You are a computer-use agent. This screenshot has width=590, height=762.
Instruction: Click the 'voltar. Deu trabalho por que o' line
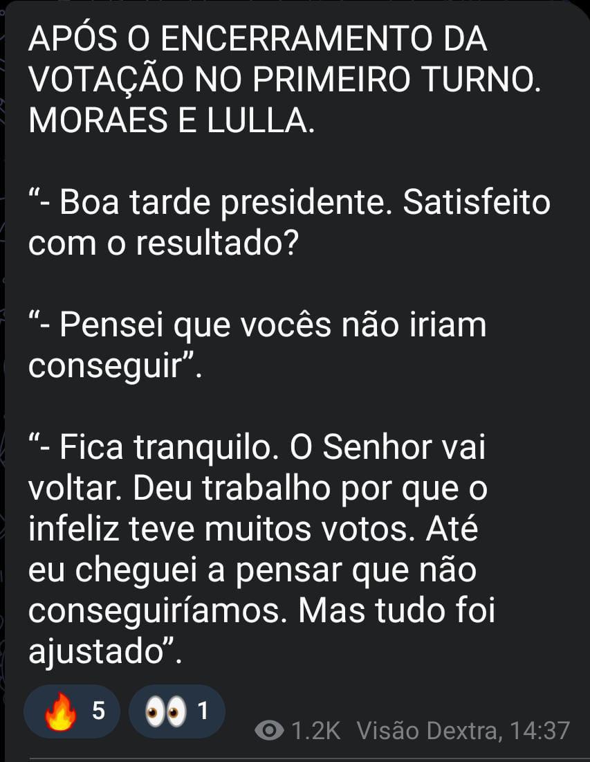[x=258, y=488]
